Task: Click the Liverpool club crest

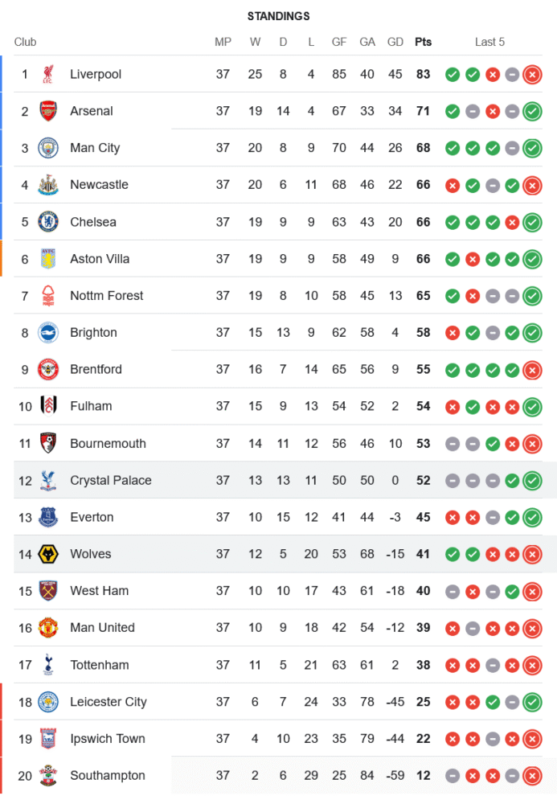Action: pos(48,75)
